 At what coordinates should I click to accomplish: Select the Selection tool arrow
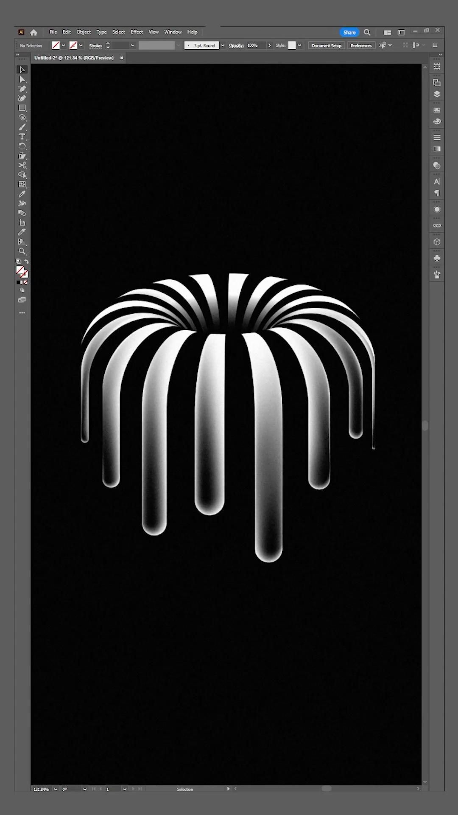point(22,70)
